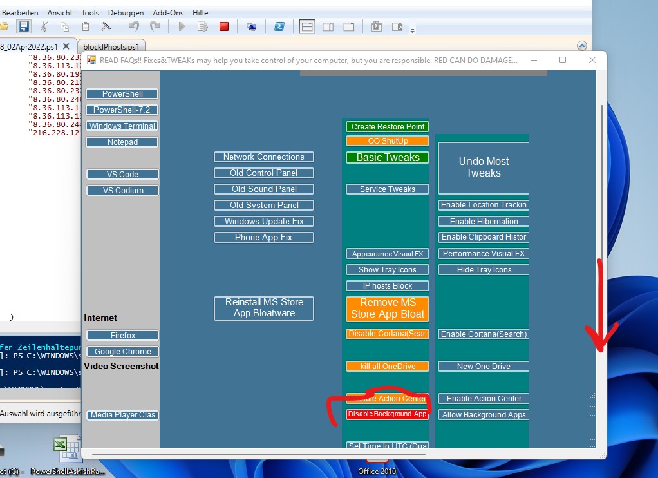Click the Undo arrow in ISE toolbar
The width and height of the screenshot is (658, 478).
pos(135,27)
